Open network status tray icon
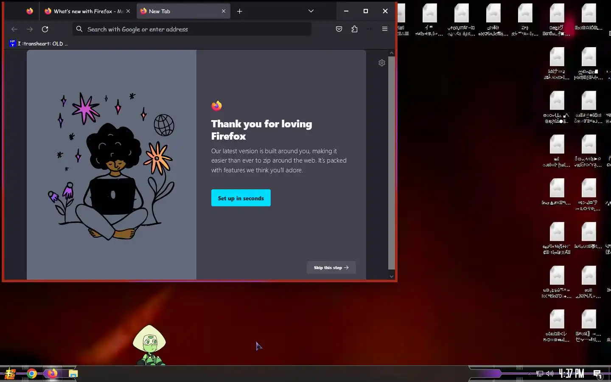The image size is (611, 382). tap(540, 374)
